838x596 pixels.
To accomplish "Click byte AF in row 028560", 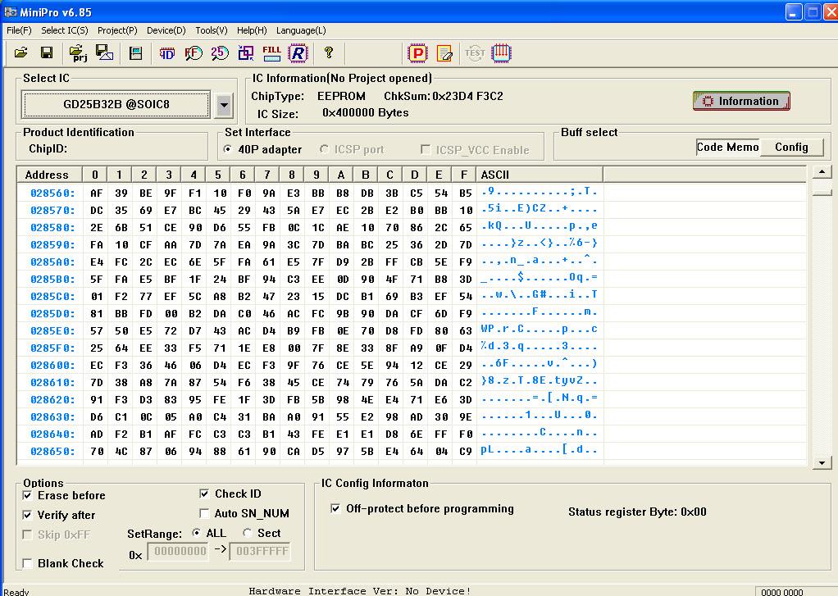I will click(x=96, y=193).
